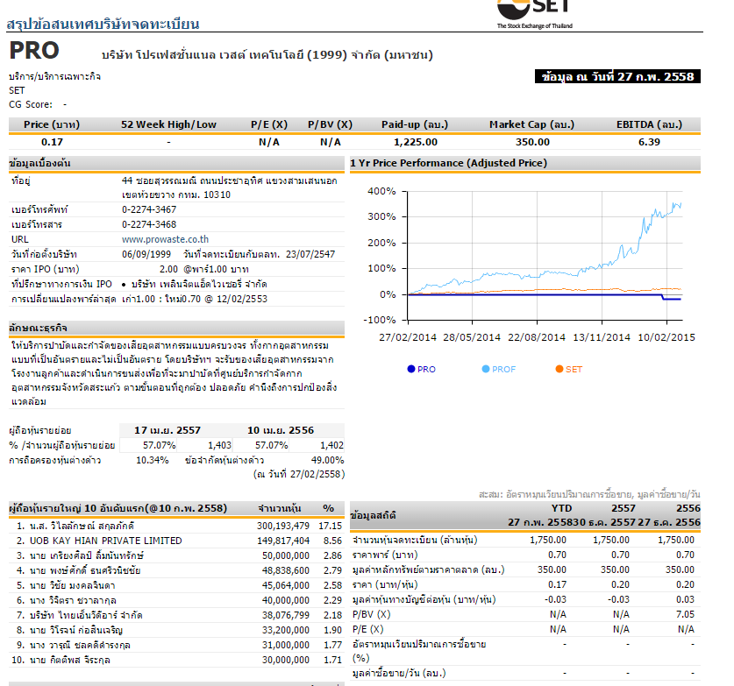Viewport: 734px width, 686px height.
Task: Click the CG Score label
Action: pyautogui.click(x=31, y=105)
